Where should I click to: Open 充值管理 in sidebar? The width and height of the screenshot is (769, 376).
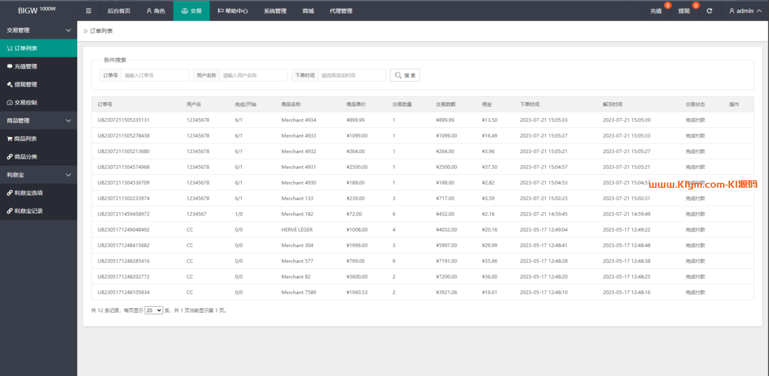pyautogui.click(x=26, y=66)
